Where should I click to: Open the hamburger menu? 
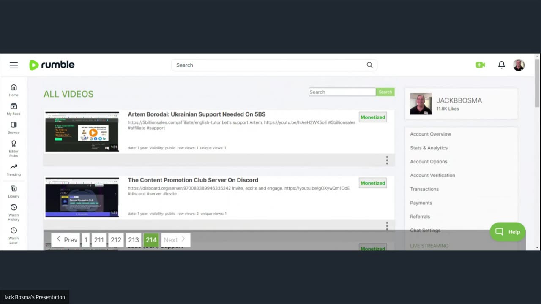pos(14,65)
